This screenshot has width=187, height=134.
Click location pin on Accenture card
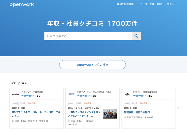[40, 121]
